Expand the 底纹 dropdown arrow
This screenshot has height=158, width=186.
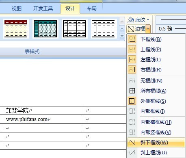[x=148, y=20]
